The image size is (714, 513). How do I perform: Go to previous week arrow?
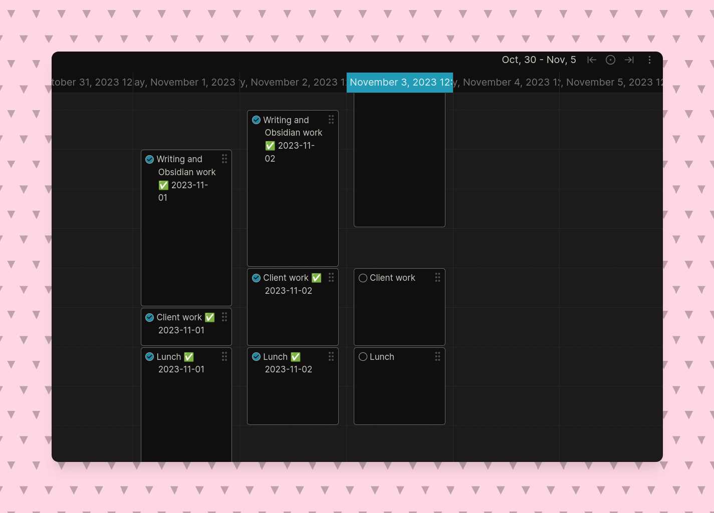(592, 60)
